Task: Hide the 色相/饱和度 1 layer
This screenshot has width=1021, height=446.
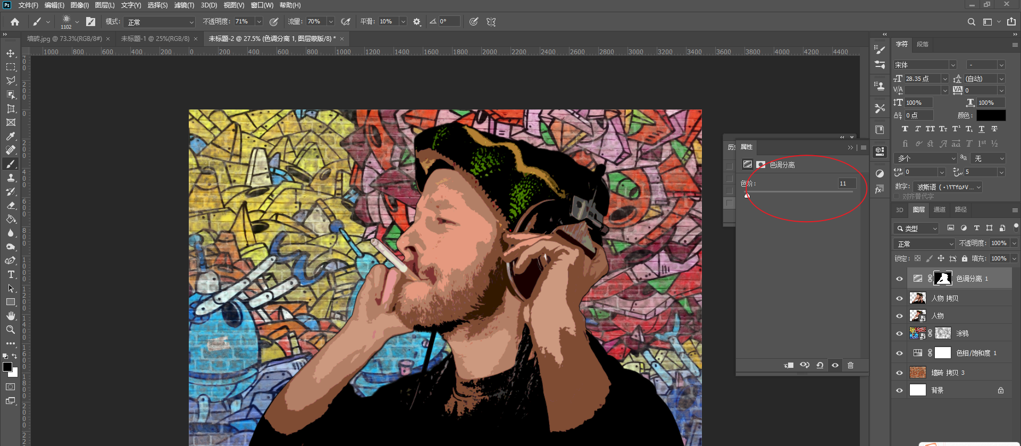Action: pyautogui.click(x=899, y=353)
